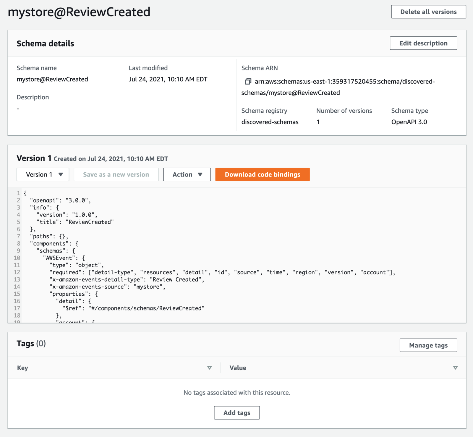Copy the Schema ARN to clipboard

(x=248, y=81)
